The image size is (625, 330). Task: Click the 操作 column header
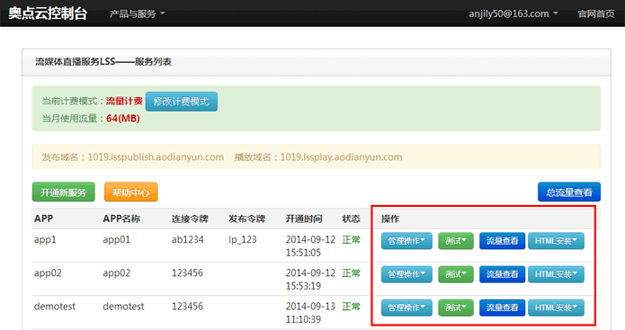(390, 219)
